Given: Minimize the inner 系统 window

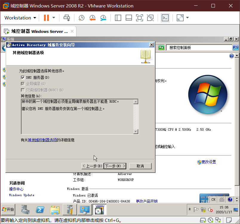Looking at the screenshot, I should (226, 39).
